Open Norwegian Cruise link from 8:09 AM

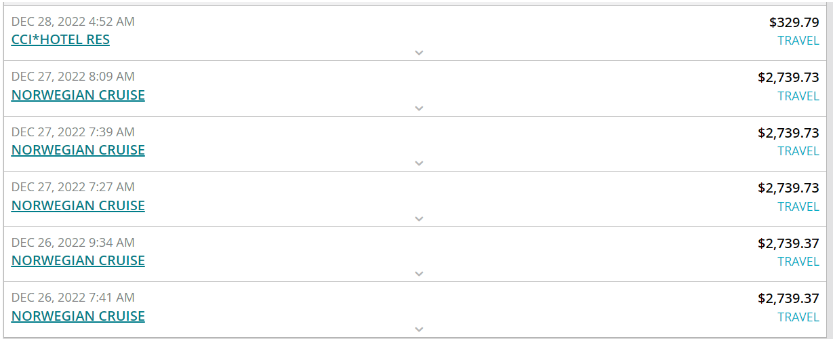78,95
